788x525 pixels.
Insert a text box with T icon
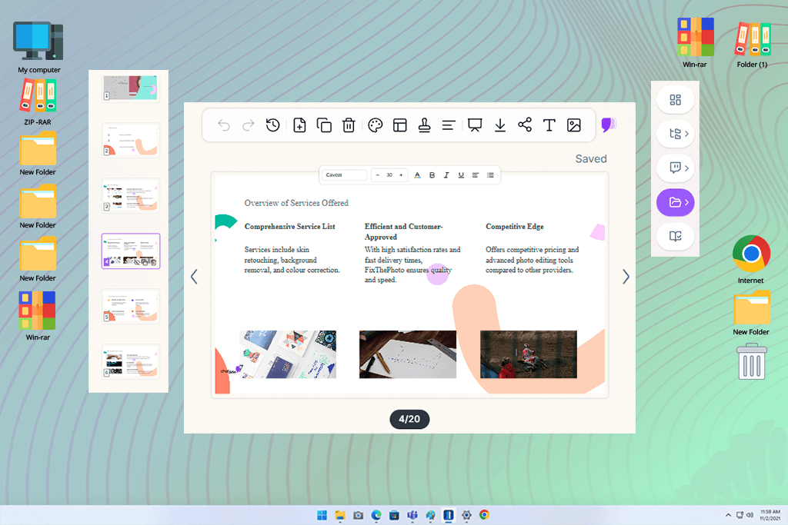click(549, 125)
